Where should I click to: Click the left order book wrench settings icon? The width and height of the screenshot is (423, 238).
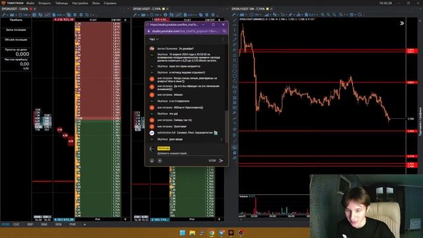coord(4,15)
